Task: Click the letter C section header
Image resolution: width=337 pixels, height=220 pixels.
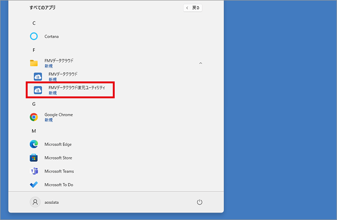Action: (x=34, y=23)
